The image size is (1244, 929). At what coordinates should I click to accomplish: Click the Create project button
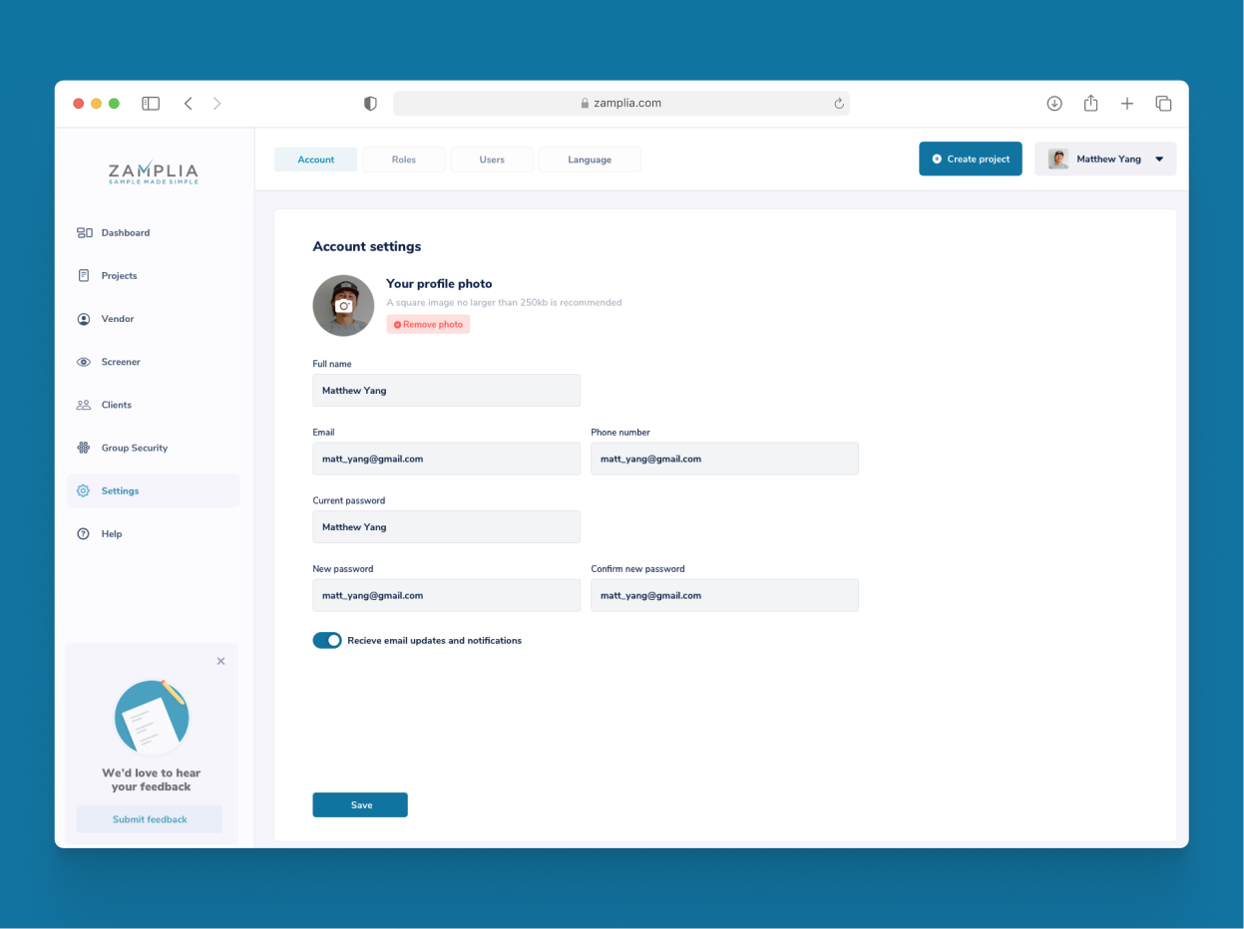970,159
